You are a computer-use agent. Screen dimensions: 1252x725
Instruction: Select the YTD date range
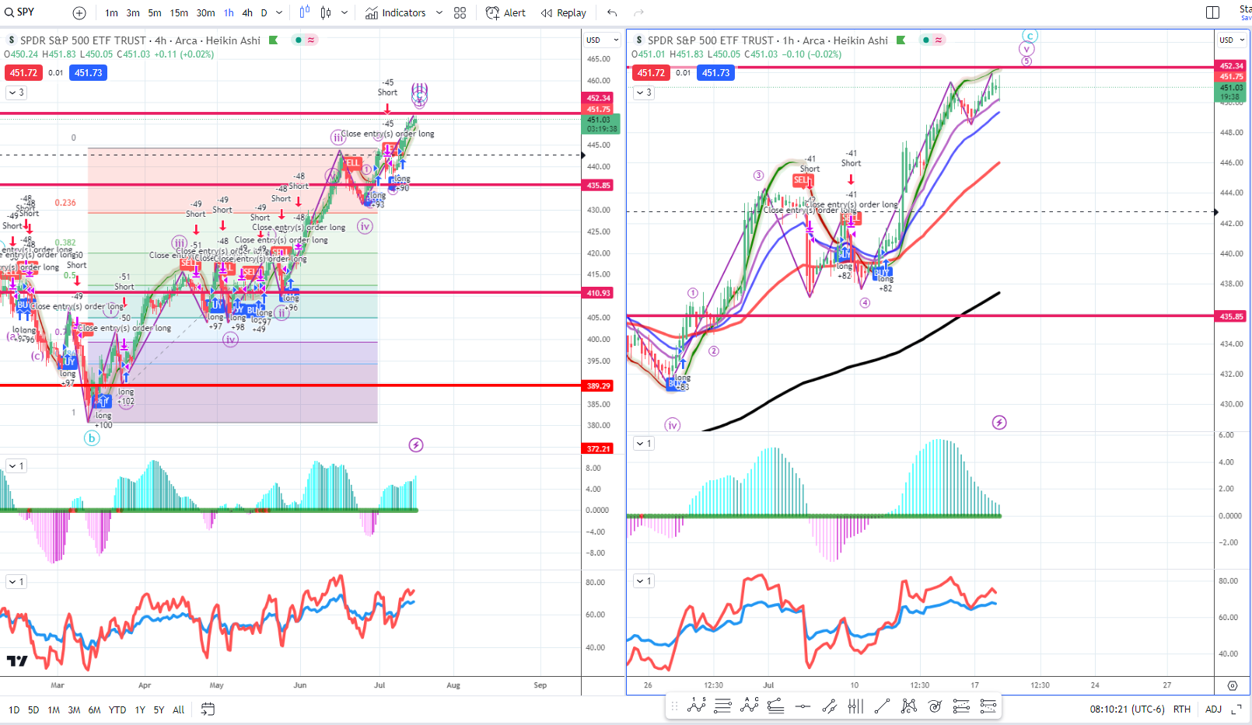(x=117, y=709)
